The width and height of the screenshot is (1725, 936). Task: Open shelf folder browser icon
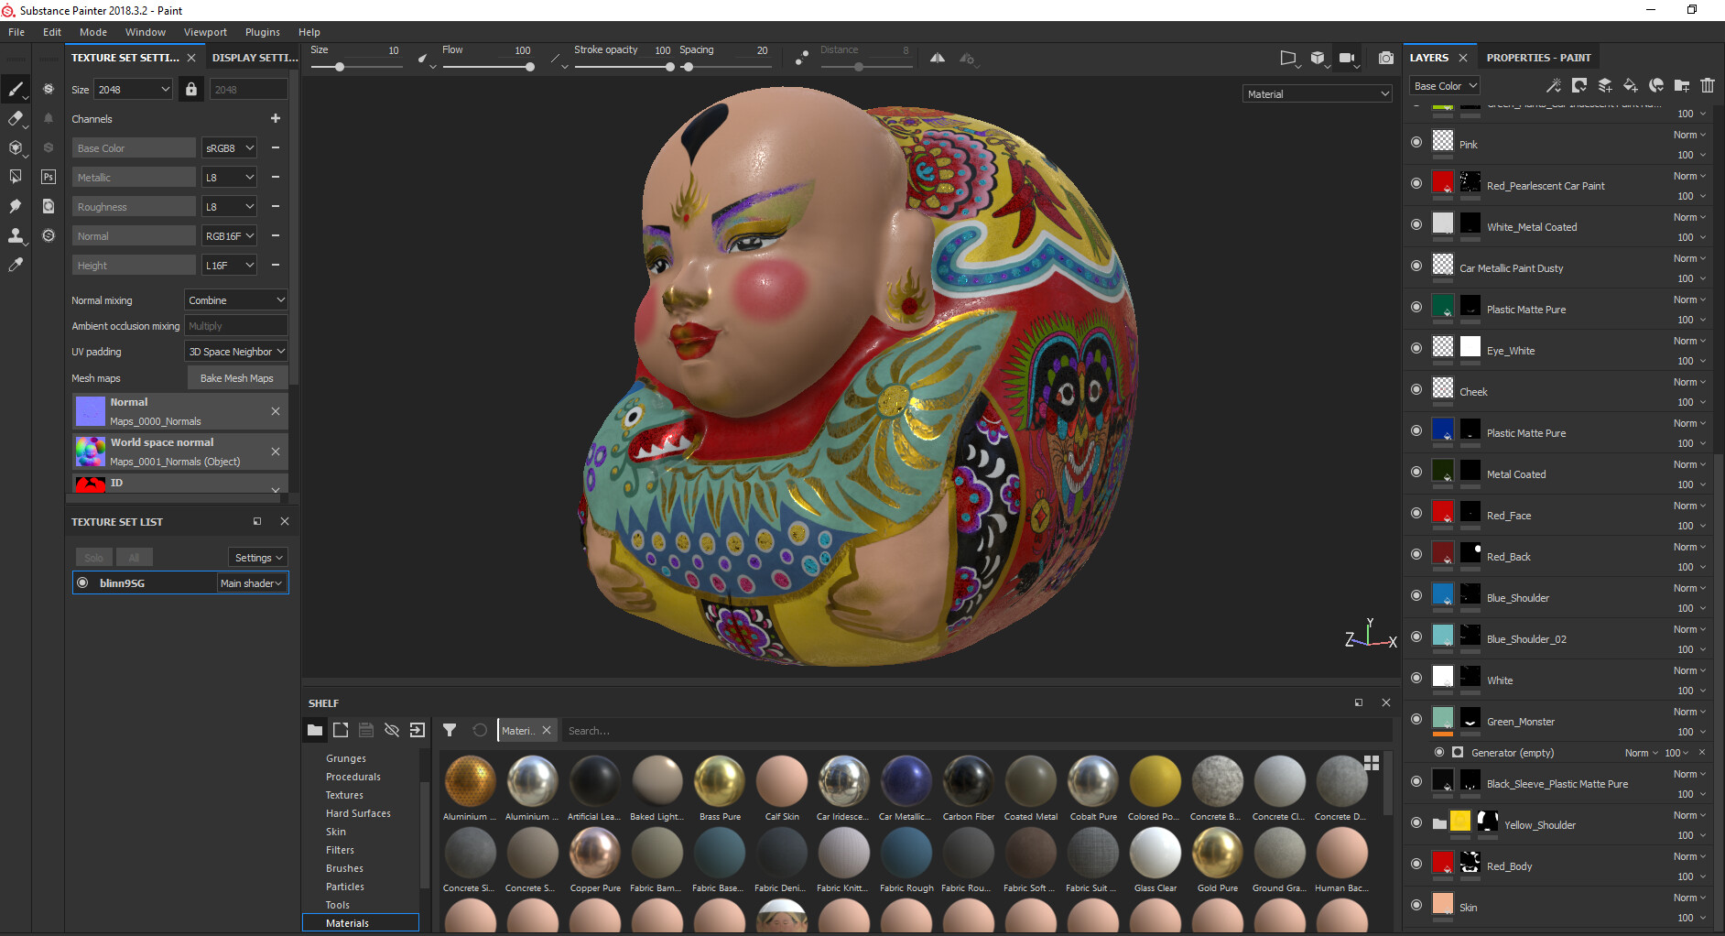[315, 730]
